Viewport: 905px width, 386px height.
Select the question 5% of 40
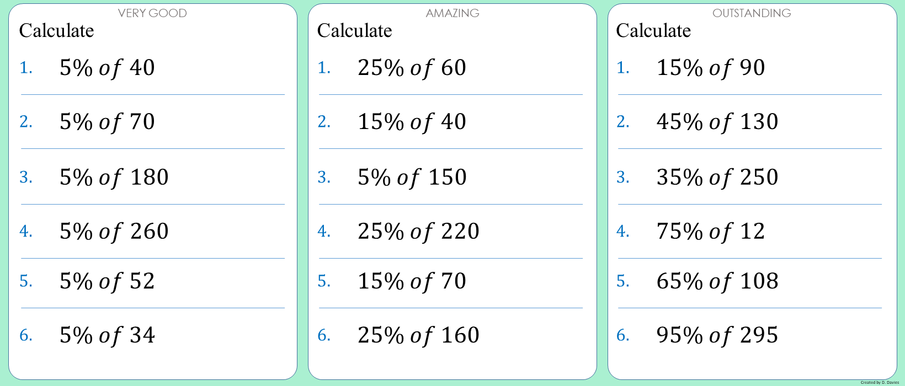point(107,68)
